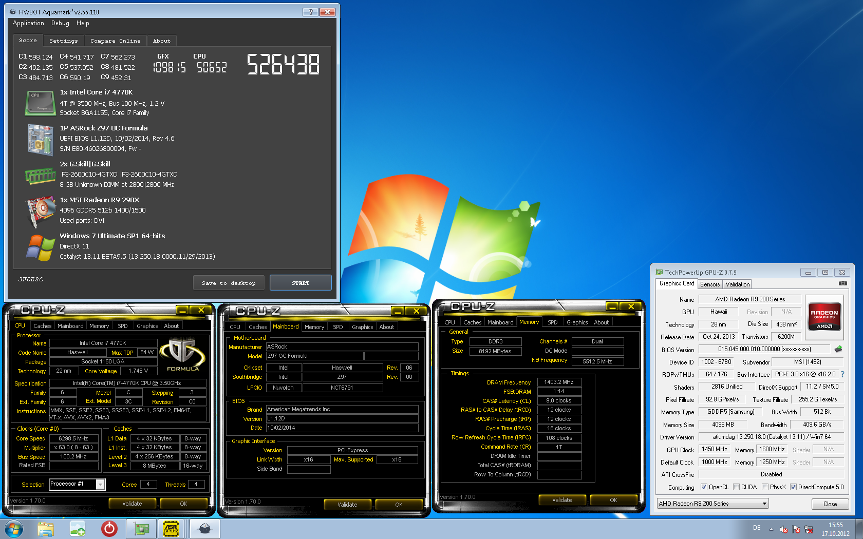The image size is (863, 539).
Task: Switch to GPU-Z via taskbar graphics card icon
Action: pos(141,529)
